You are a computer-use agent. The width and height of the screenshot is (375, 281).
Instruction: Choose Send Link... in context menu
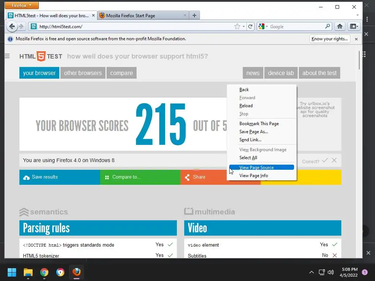[x=261, y=140]
